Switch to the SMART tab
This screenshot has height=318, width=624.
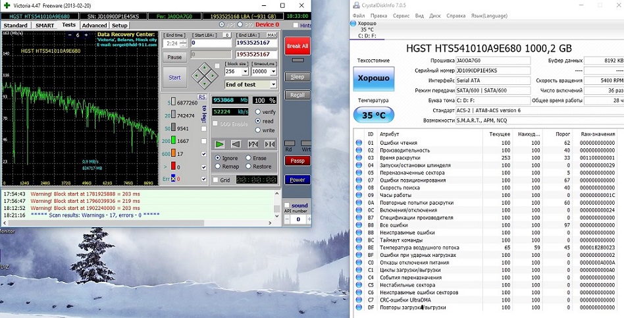click(45, 26)
